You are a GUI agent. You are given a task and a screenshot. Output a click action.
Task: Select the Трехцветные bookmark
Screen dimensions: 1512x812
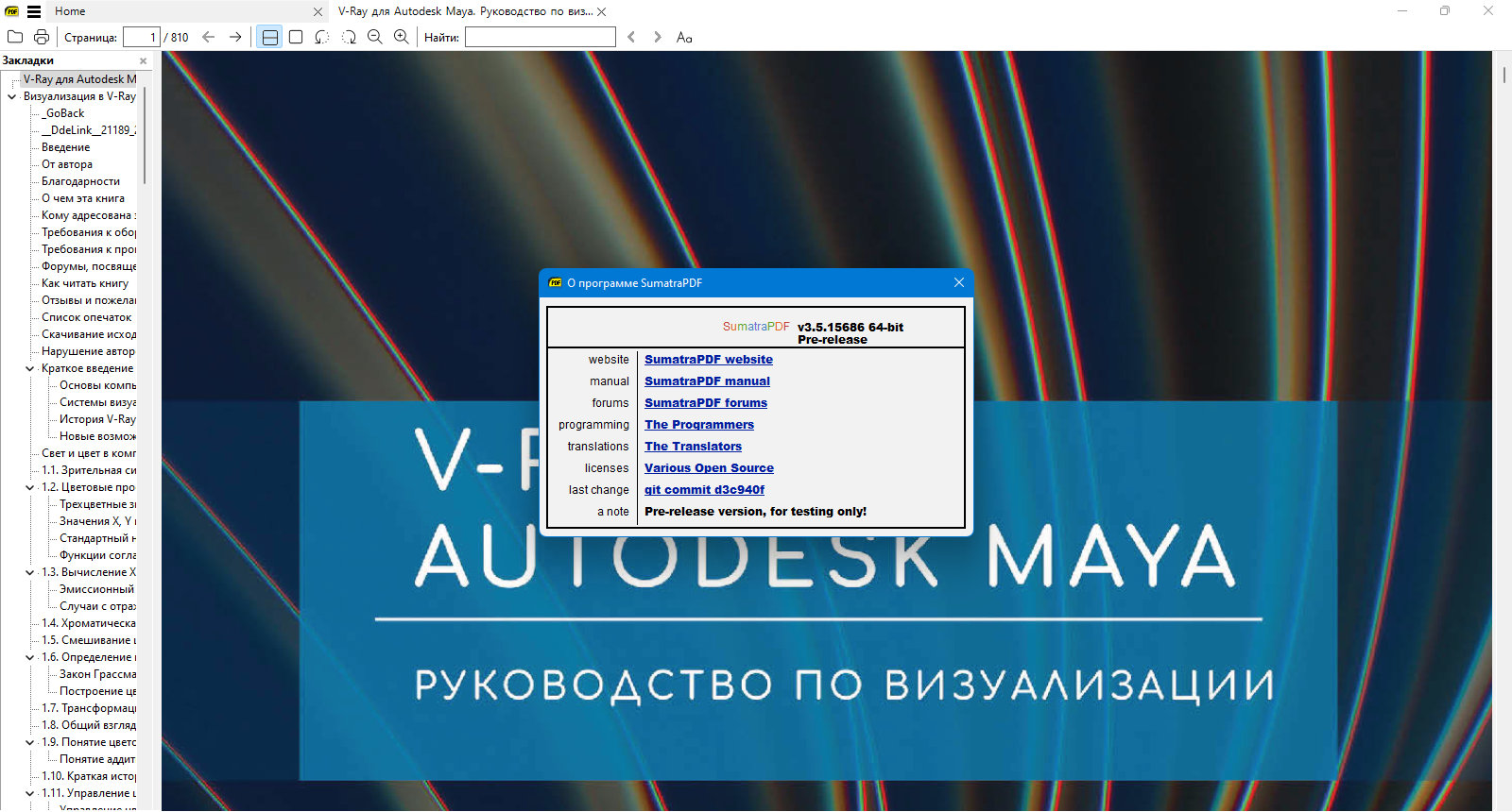click(97, 504)
